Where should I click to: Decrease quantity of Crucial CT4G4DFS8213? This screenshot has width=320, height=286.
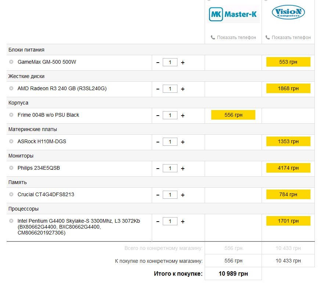click(x=158, y=195)
